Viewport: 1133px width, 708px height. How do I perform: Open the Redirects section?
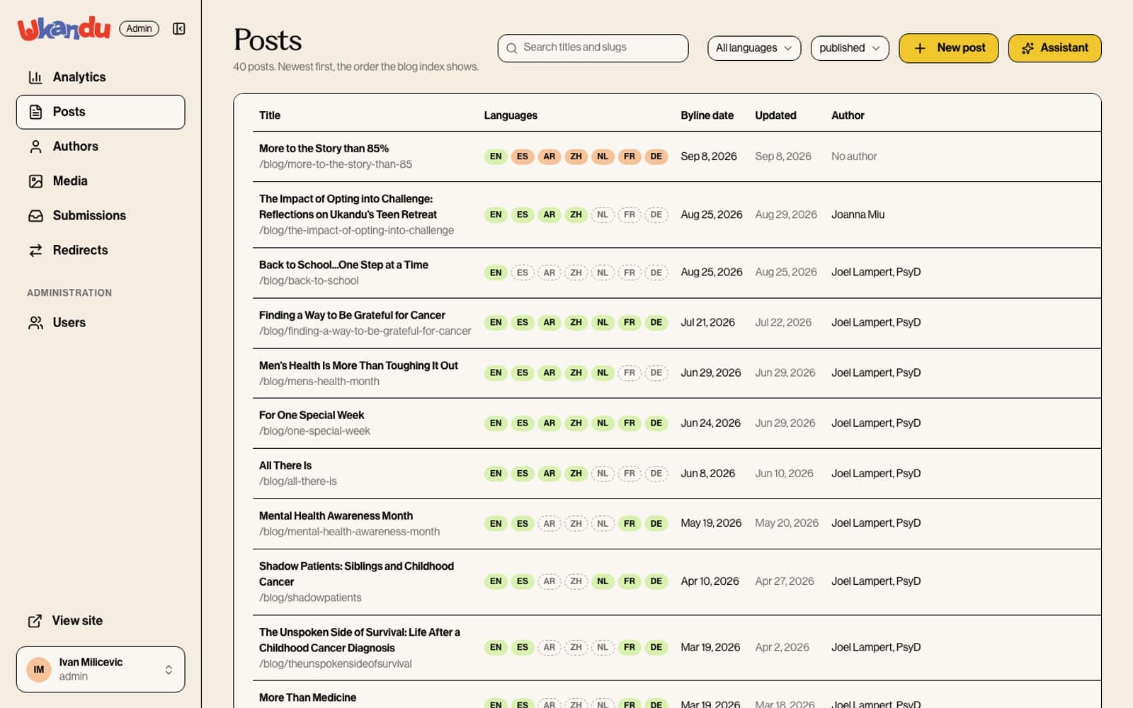pos(101,251)
